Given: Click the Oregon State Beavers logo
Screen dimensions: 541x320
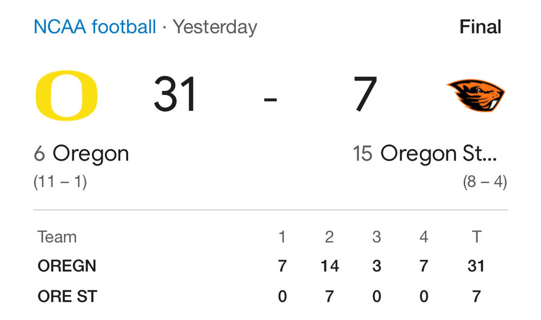Looking at the screenshot, I should (476, 95).
